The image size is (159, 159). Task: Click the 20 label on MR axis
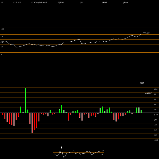pos(155,110)
